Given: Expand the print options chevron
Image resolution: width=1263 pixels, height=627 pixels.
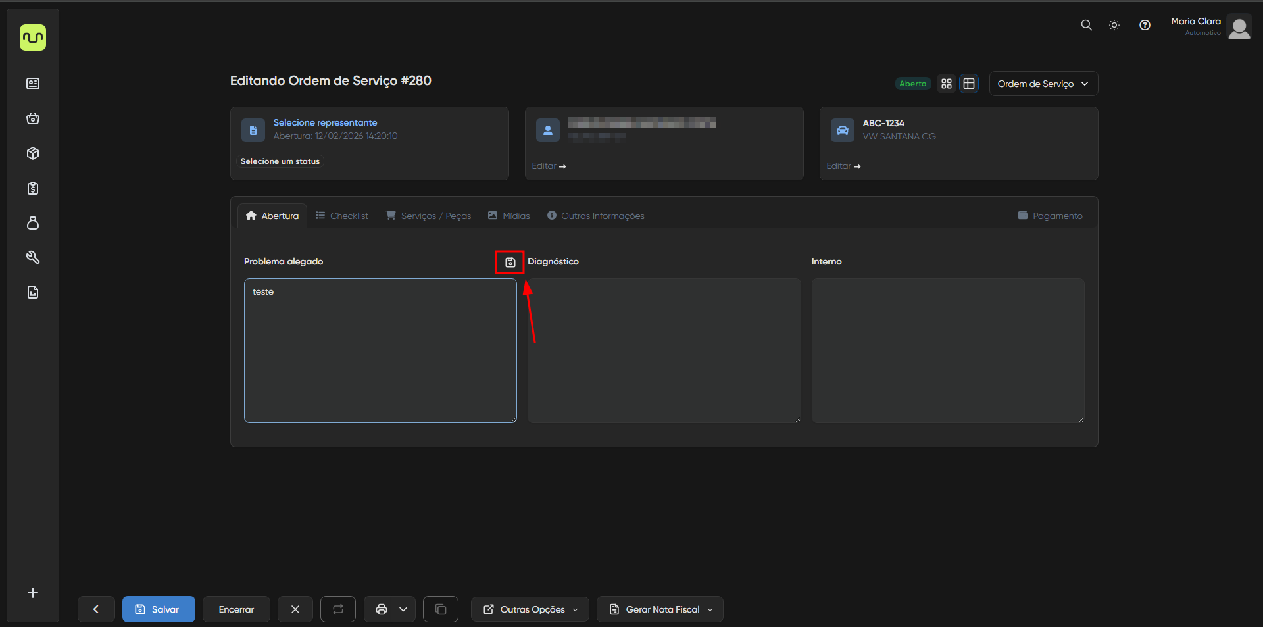Looking at the screenshot, I should 403,609.
